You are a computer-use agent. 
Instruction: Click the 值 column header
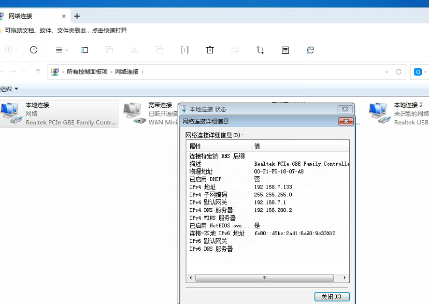pos(300,146)
